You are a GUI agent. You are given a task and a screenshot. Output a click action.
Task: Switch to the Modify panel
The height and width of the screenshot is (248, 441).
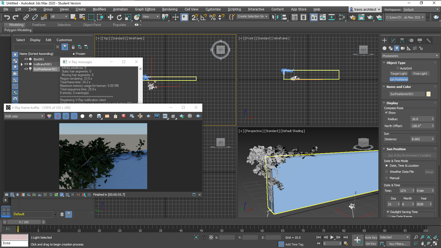[x=393, y=40]
